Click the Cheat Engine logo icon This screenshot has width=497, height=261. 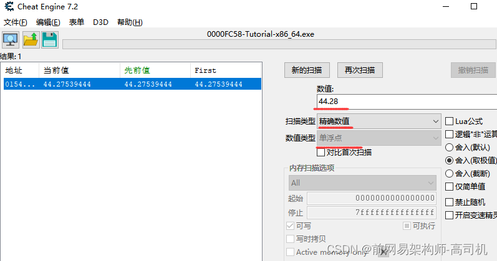[x=9, y=6]
